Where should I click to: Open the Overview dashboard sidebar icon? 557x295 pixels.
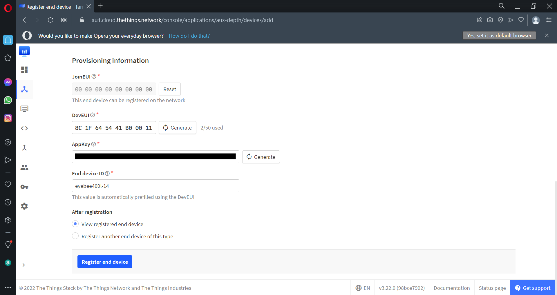click(24, 70)
